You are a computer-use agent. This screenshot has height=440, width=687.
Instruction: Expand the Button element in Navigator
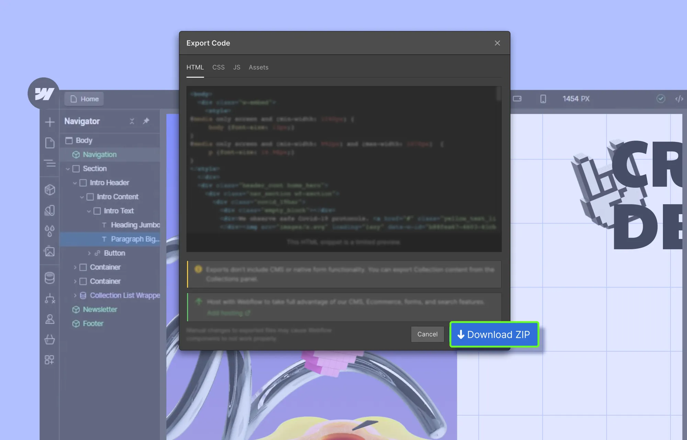click(89, 253)
